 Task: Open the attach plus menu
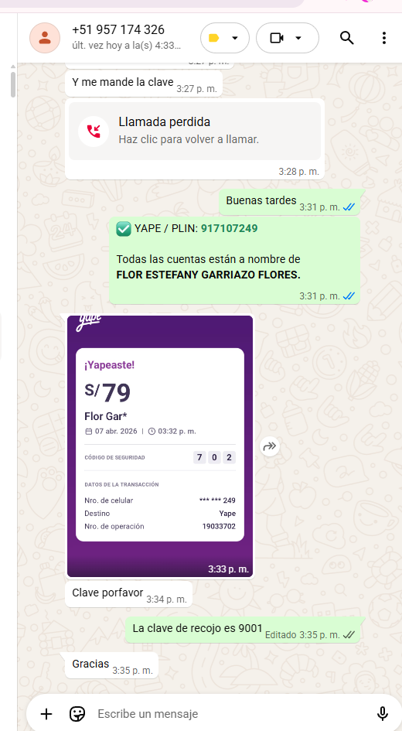(46, 713)
